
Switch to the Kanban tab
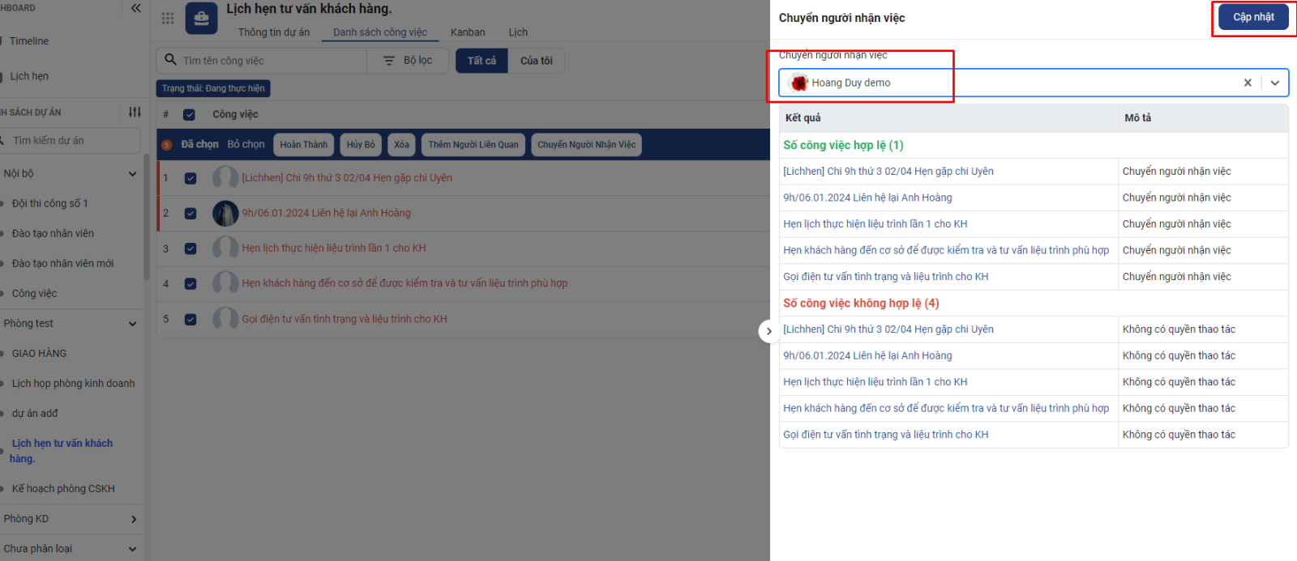coord(468,32)
